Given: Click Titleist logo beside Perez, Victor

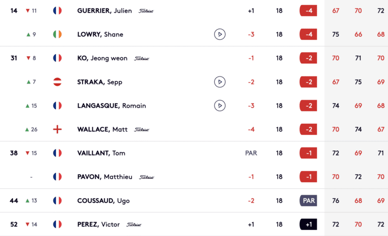Looking at the screenshot, I should coord(134,224).
